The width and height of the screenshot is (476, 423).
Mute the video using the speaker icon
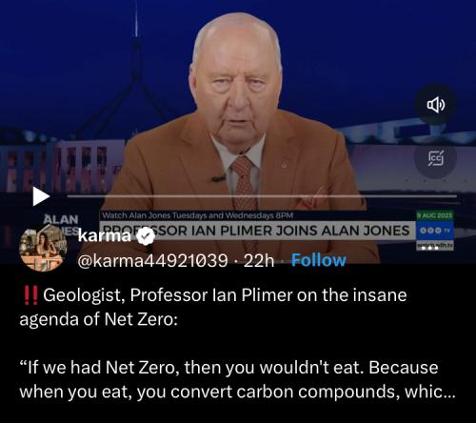tap(436, 105)
